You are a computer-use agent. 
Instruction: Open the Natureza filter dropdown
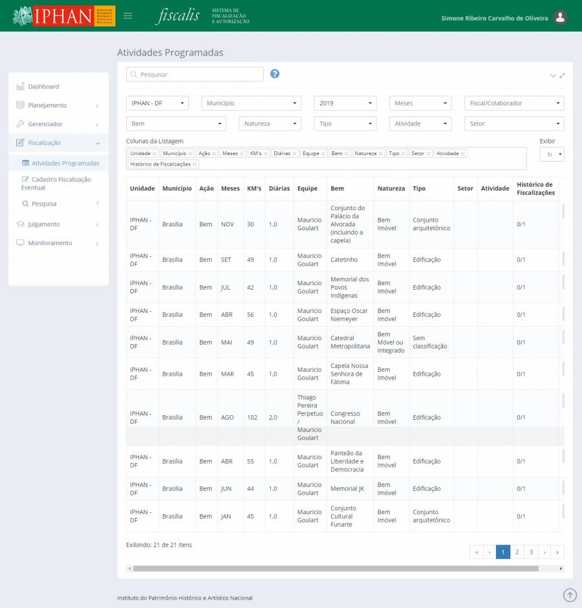click(270, 124)
